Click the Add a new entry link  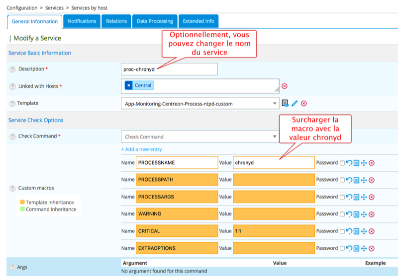pyautogui.click(x=141, y=149)
